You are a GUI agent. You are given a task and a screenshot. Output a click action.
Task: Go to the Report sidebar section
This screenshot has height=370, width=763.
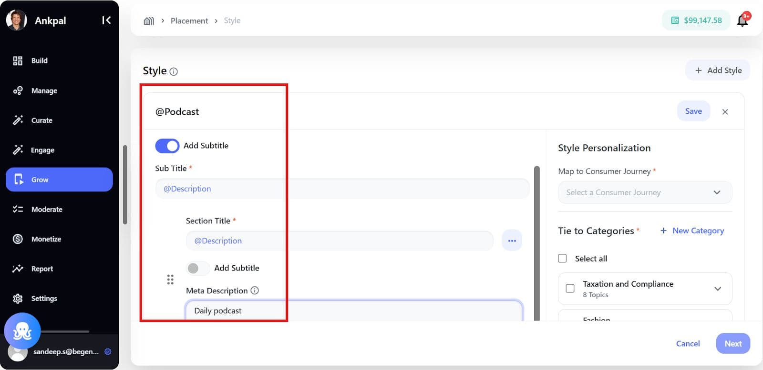[x=42, y=269]
